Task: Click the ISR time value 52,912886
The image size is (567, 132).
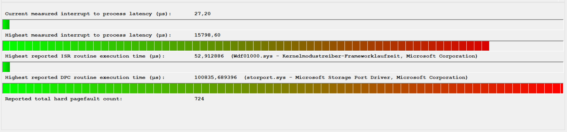Action: point(209,56)
